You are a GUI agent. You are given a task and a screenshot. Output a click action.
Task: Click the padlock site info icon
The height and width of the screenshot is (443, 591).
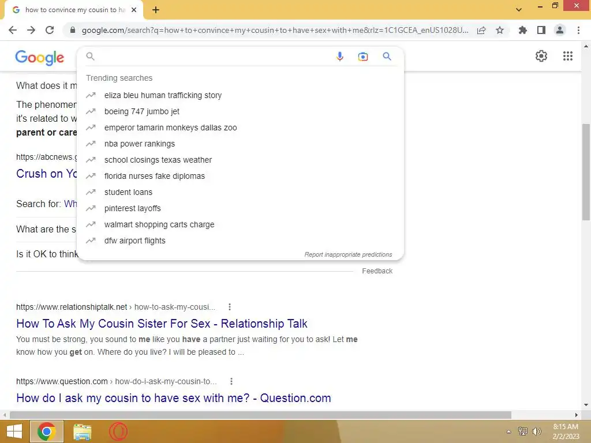[73, 30]
